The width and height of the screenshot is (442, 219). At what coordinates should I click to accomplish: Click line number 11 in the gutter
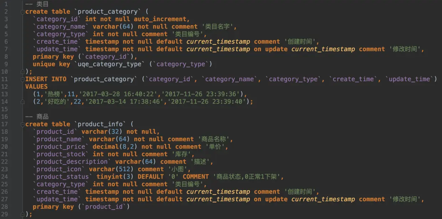6,79
